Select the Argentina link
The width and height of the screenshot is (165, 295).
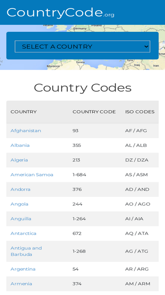[x=23, y=269]
